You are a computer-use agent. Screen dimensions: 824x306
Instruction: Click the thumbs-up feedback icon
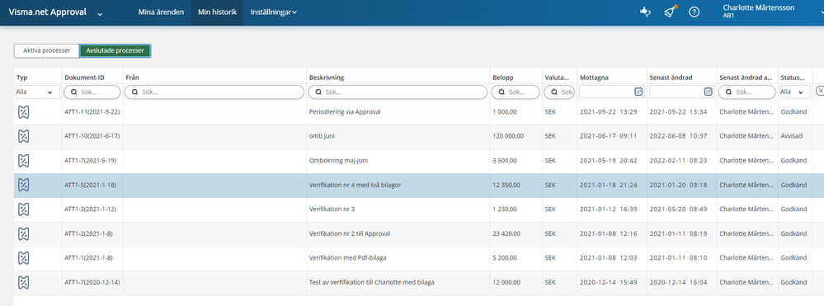point(645,12)
